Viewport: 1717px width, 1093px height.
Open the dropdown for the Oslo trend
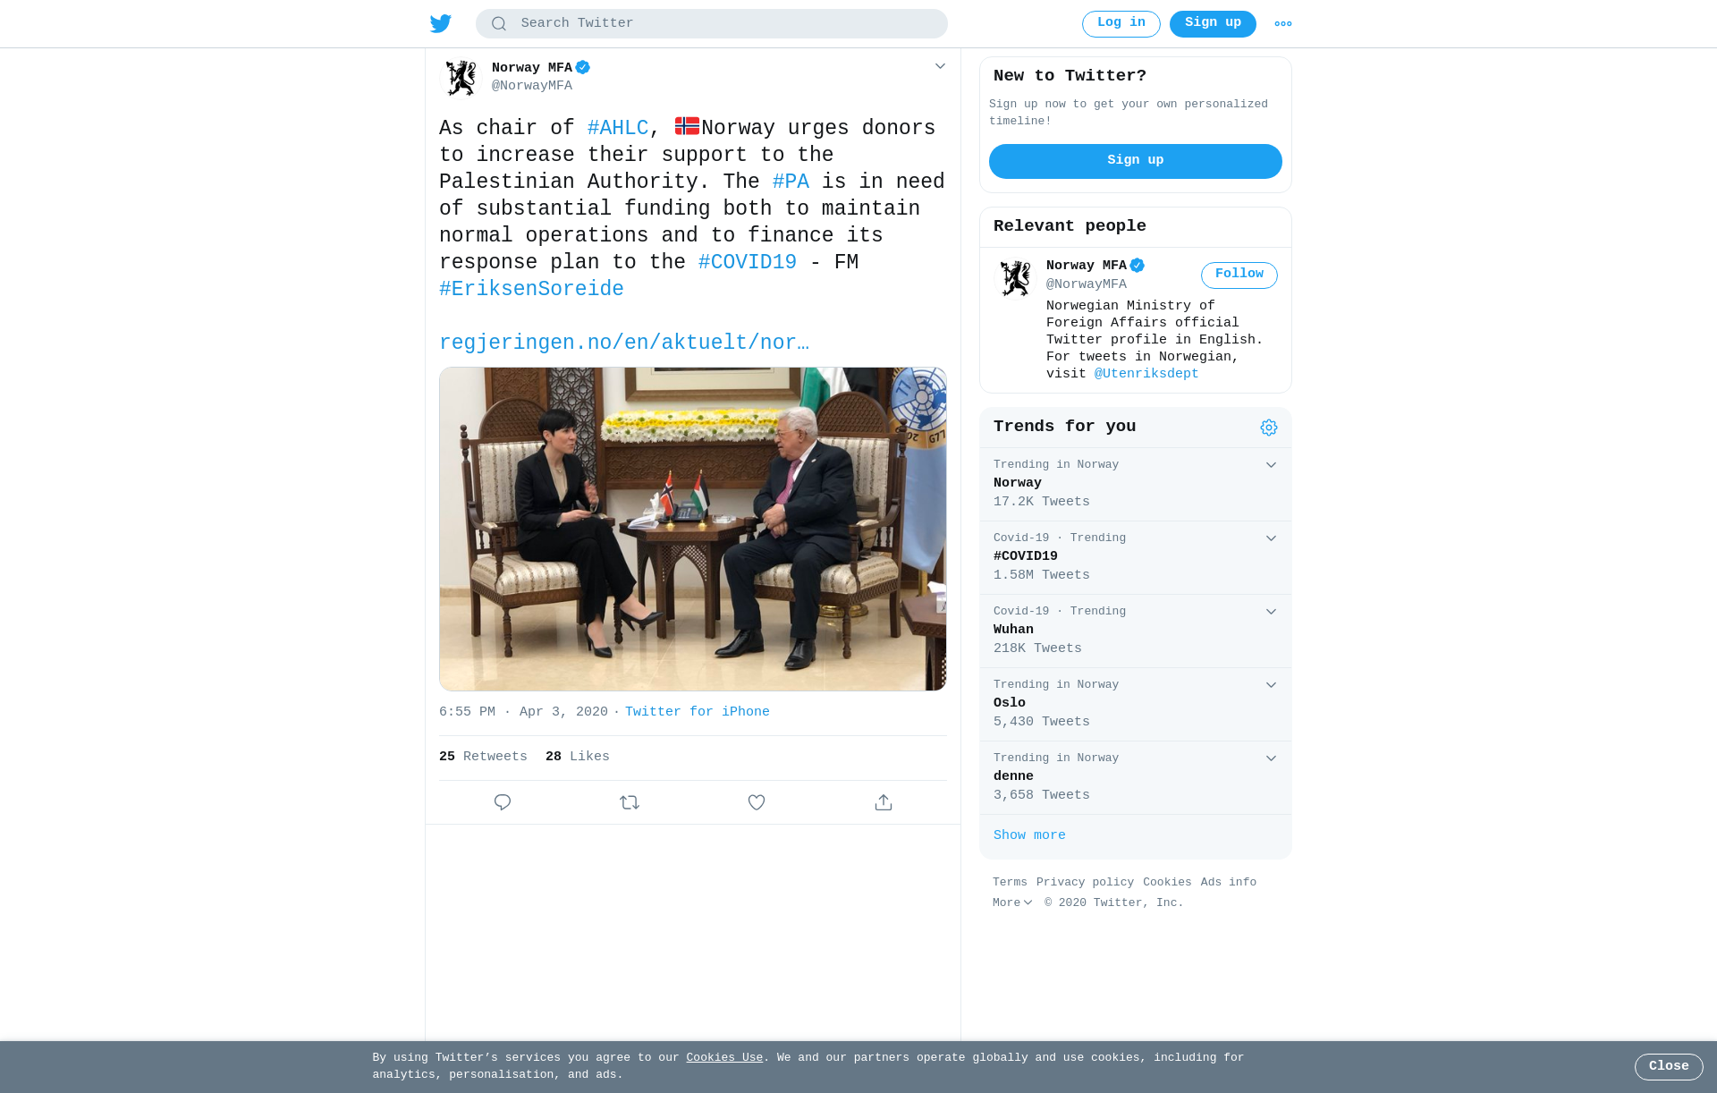tap(1271, 685)
